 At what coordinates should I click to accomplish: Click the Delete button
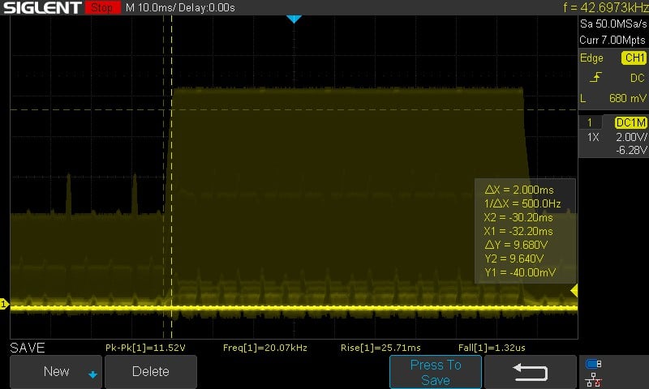point(151,371)
